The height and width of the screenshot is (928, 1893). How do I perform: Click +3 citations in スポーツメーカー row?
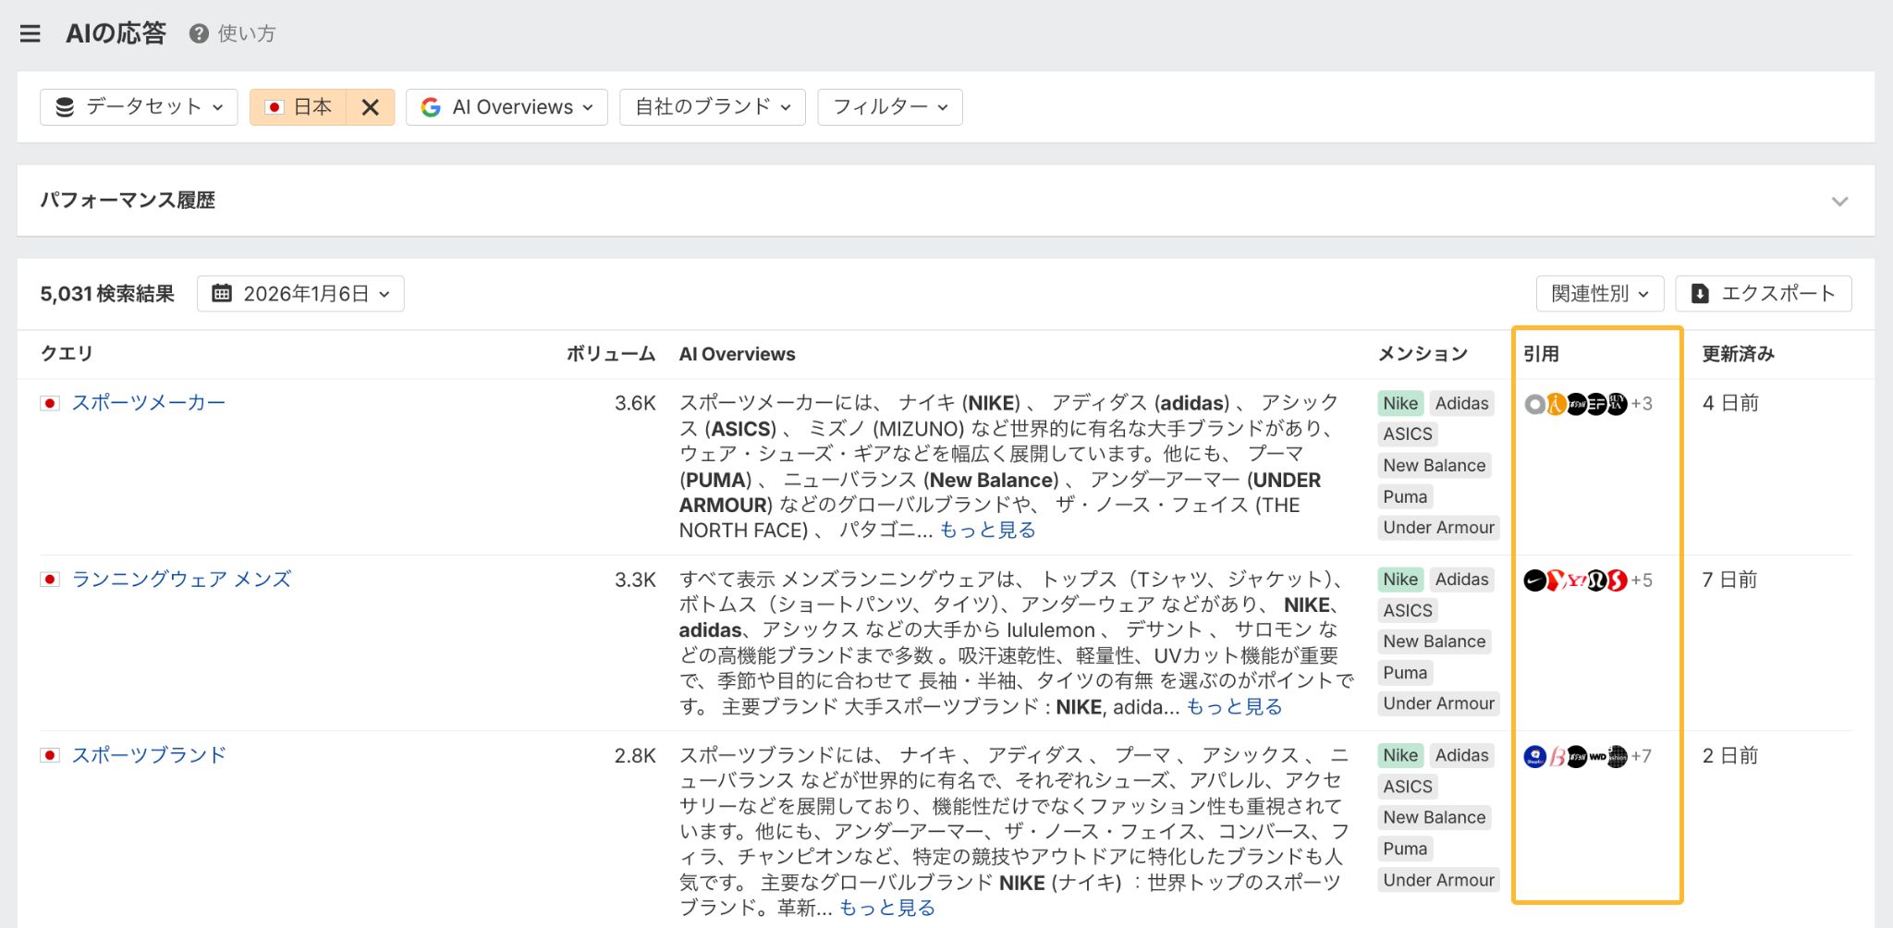(x=1642, y=404)
